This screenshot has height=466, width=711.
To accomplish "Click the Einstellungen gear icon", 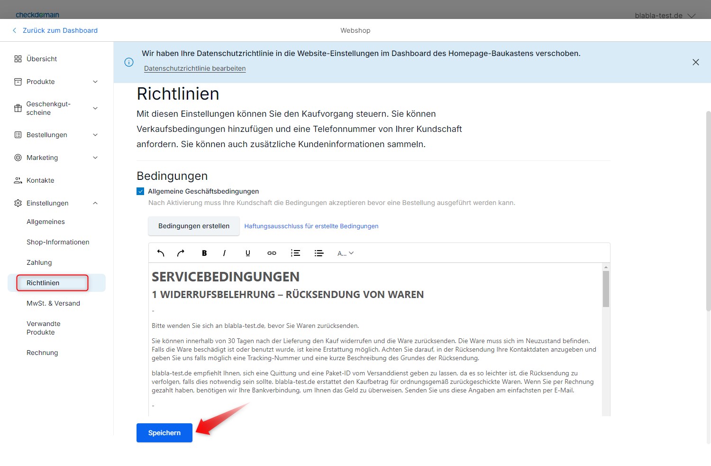I will coord(18,203).
